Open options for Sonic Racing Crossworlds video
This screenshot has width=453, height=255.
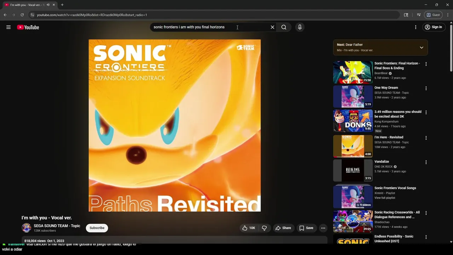[x=426, y=213]
